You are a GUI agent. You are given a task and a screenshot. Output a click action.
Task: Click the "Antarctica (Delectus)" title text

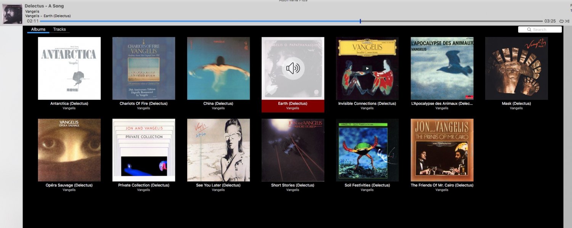coord(69,103)
